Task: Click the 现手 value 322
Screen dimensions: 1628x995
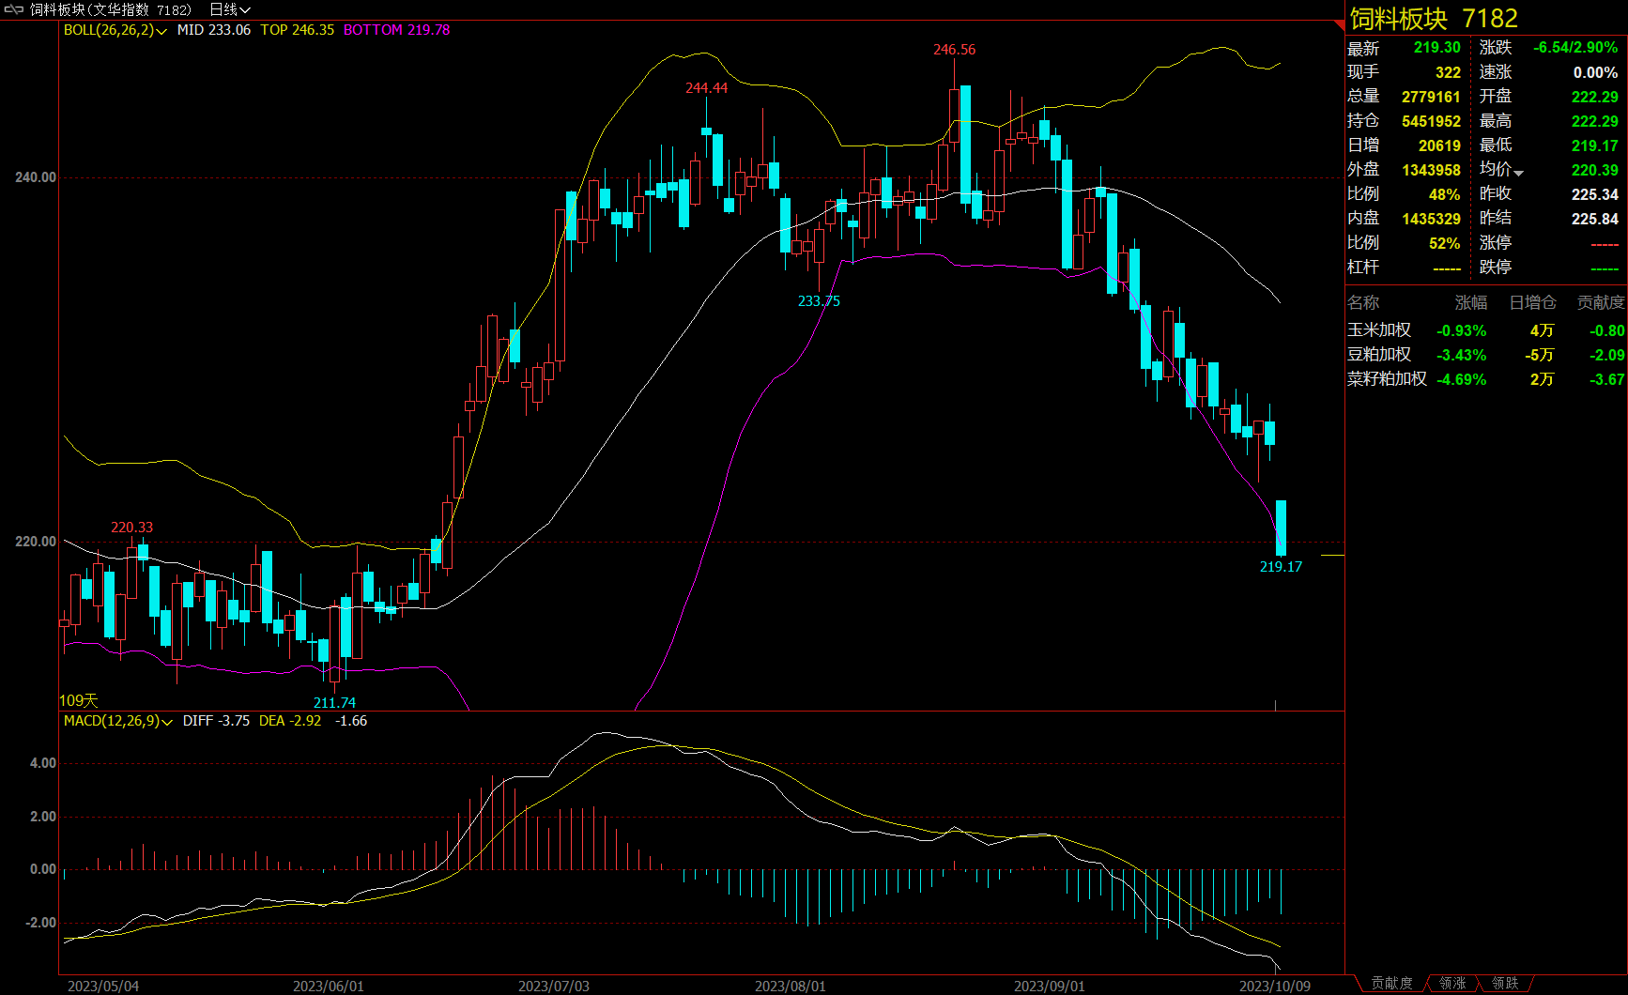Action: click(x=1448, y=72)
